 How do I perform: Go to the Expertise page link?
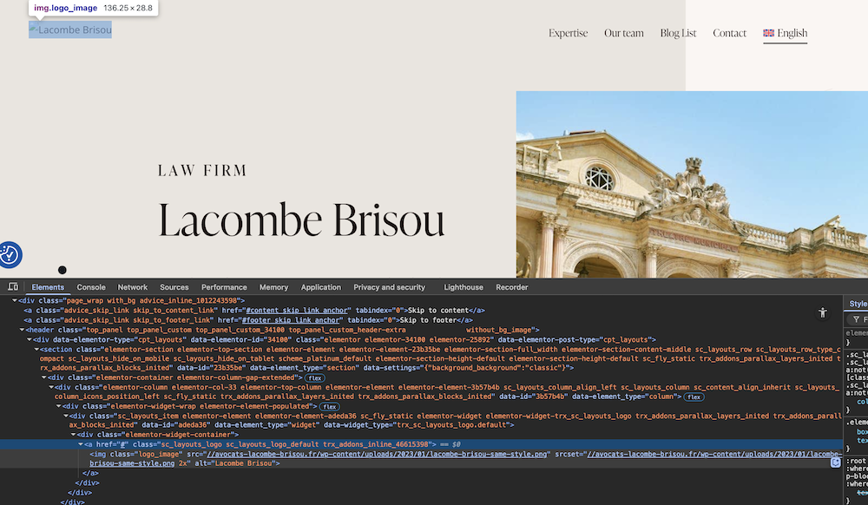click(568, 33)
